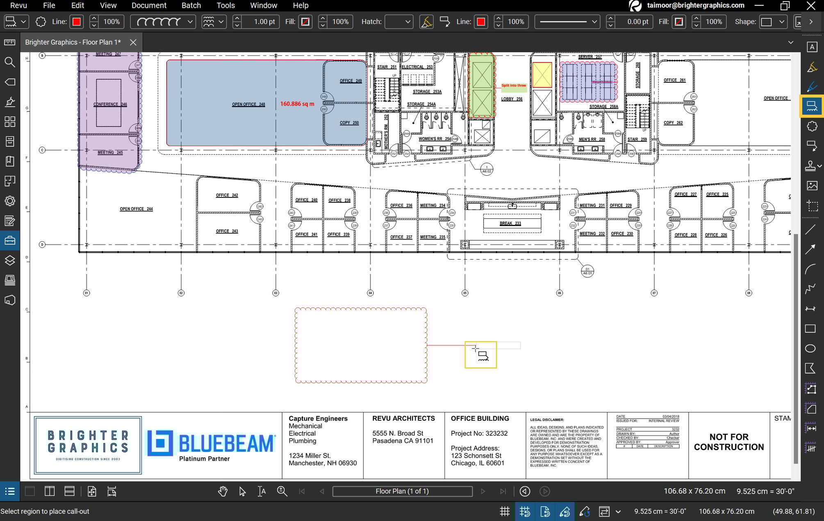This screenshot has width=824, height=521.
Task: Open the Tools menu
Action: [x=225, y=5]
